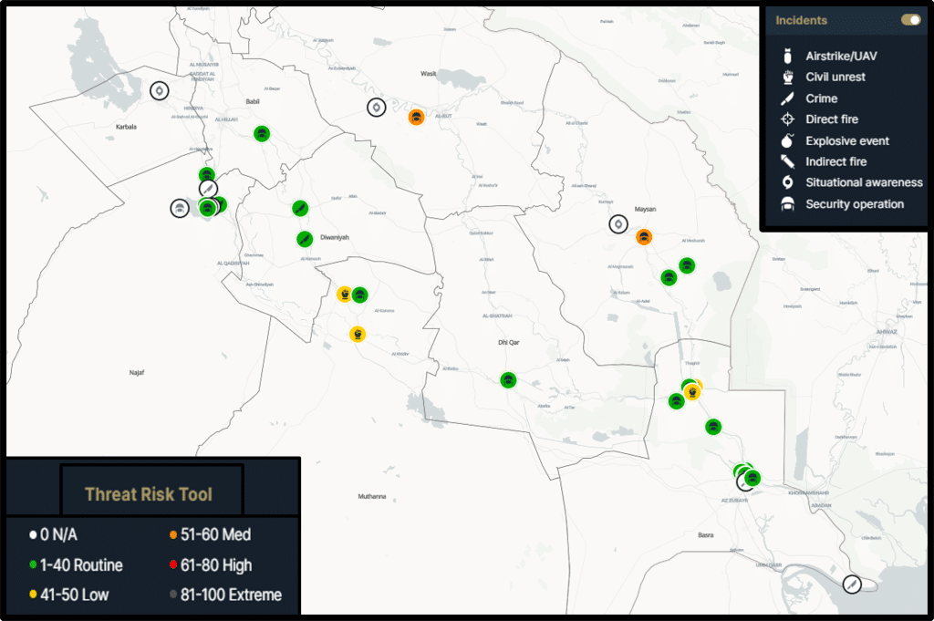Open the green security marker in Dhi Qar
The image size is (934, 621).
click(x=509, y=380)
